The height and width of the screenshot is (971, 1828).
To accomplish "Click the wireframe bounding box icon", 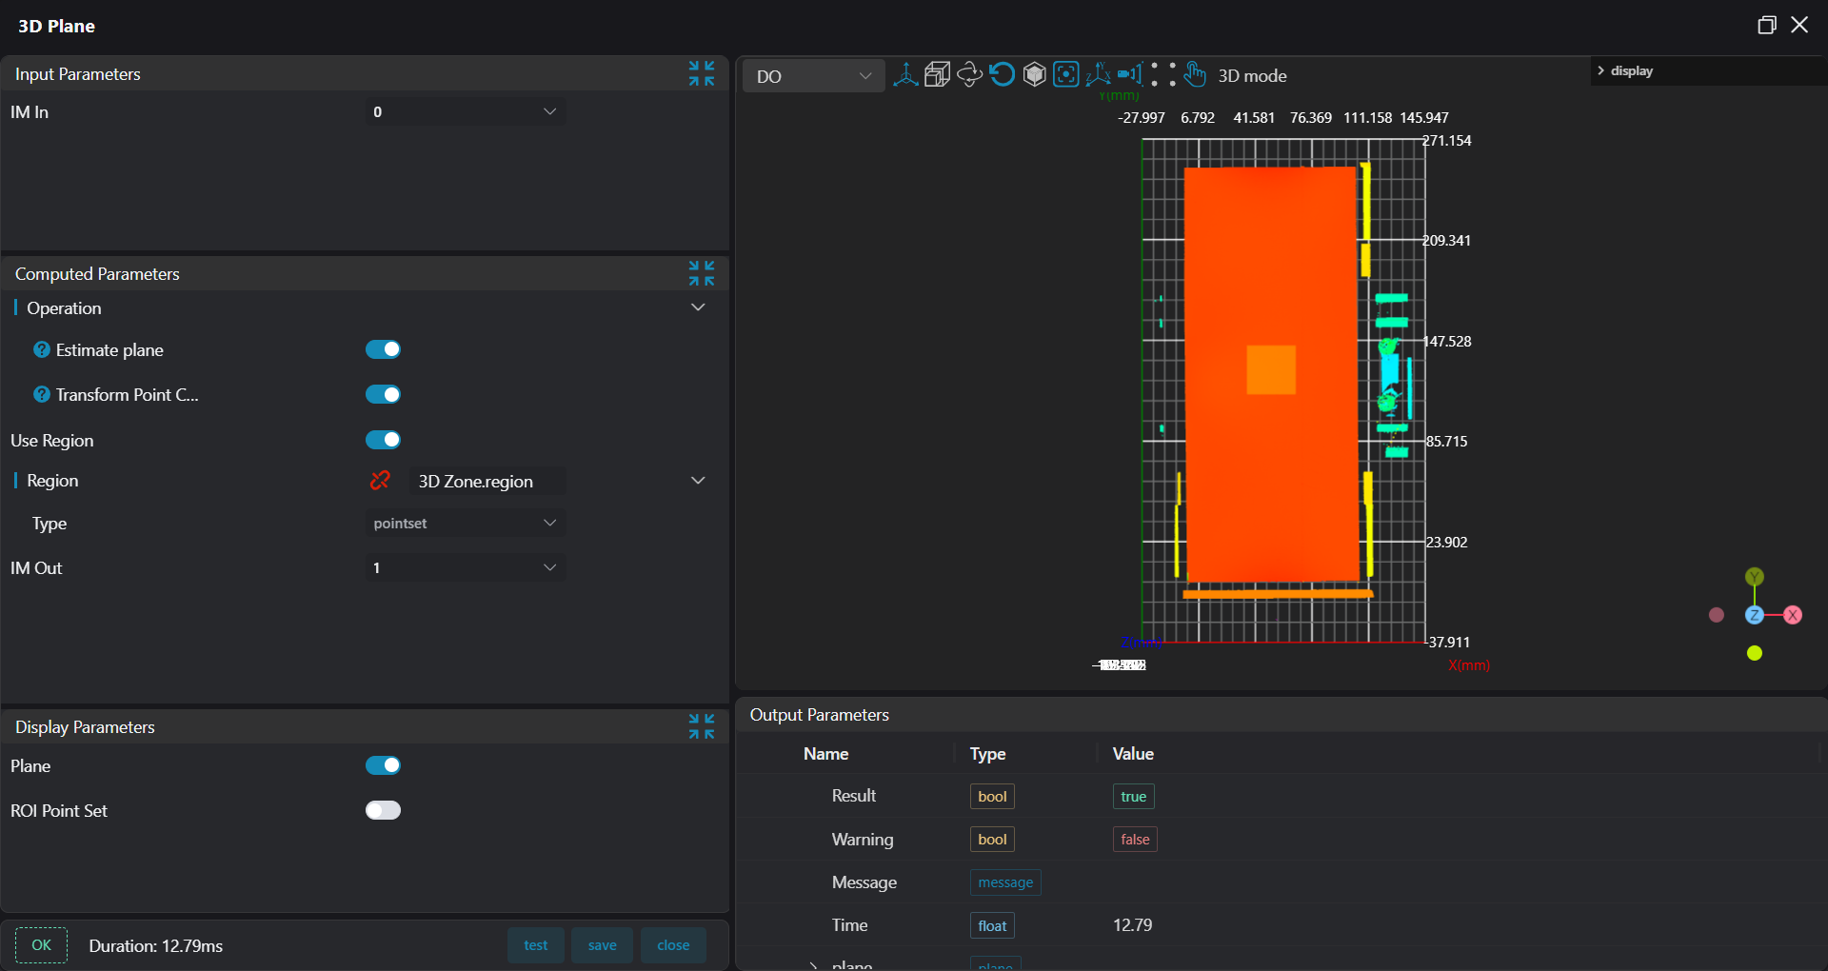I will tap(937, 74).
